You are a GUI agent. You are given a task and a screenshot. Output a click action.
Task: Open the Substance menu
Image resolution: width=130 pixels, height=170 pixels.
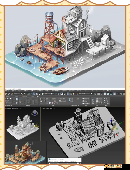click(x=87, y=91)
